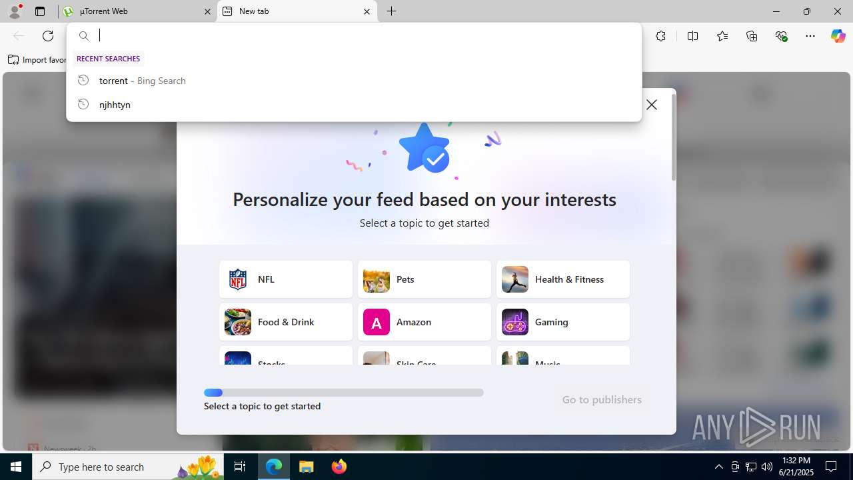Open the Windows Start menu
Image resolution: width=853 pixels, height=480 pixels.
pos(16,467)
